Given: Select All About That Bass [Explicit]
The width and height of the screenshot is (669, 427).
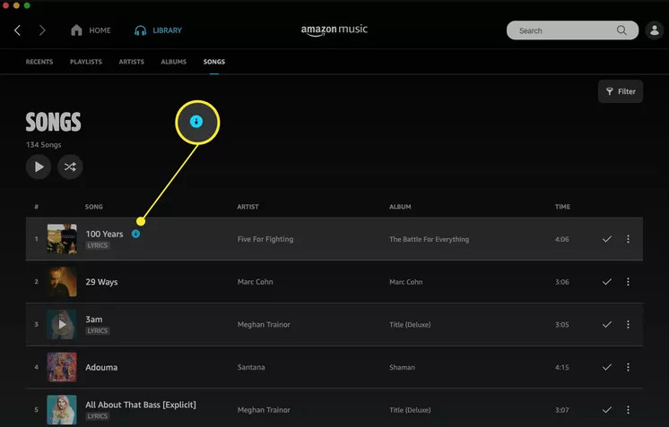Looking at the screenshot, I should click(141, 405).
